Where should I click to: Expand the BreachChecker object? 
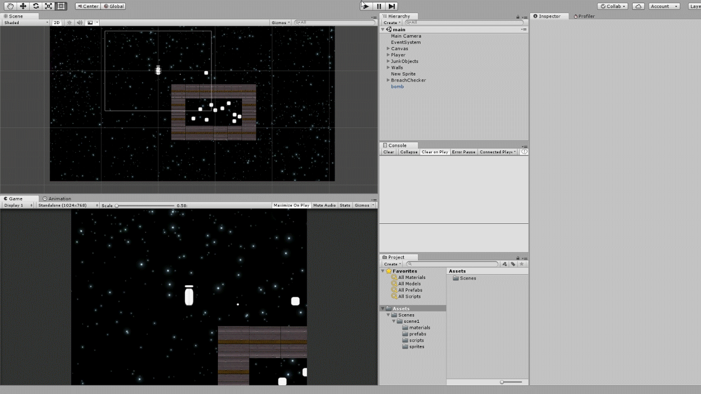pos(388,80)
